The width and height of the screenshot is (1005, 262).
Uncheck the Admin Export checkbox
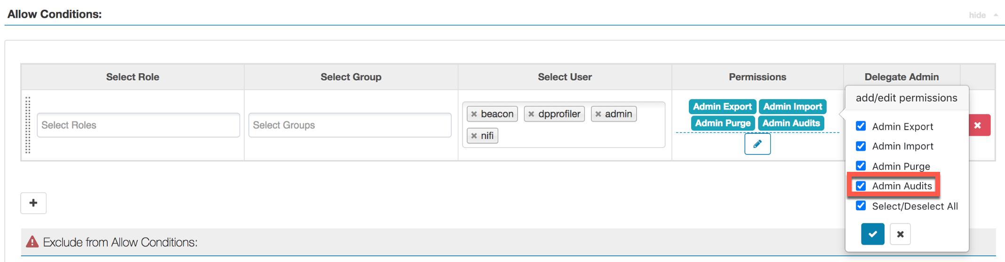(x=861, y=126)
